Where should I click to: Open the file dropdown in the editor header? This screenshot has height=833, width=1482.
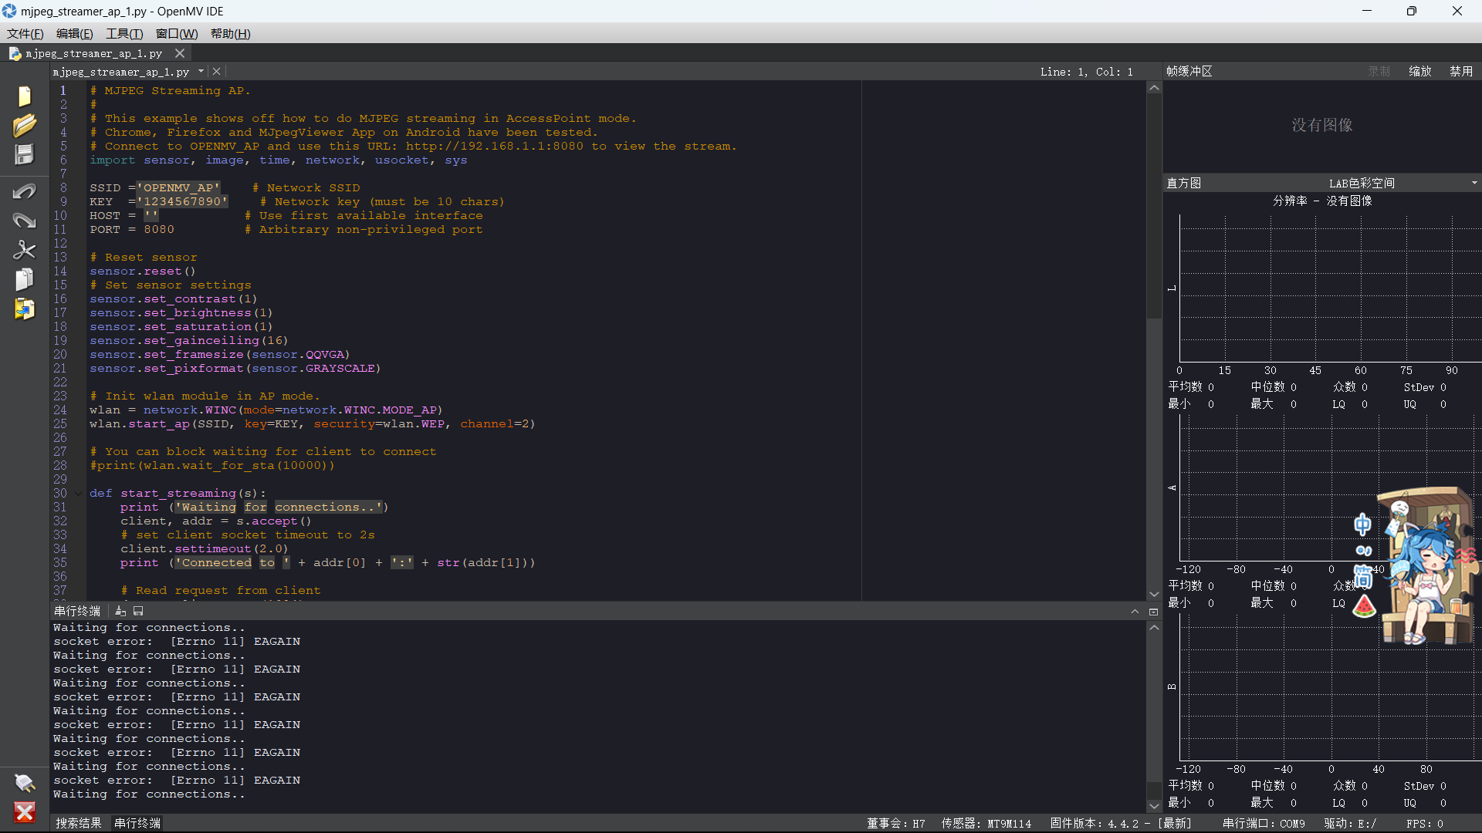[201, 71]
